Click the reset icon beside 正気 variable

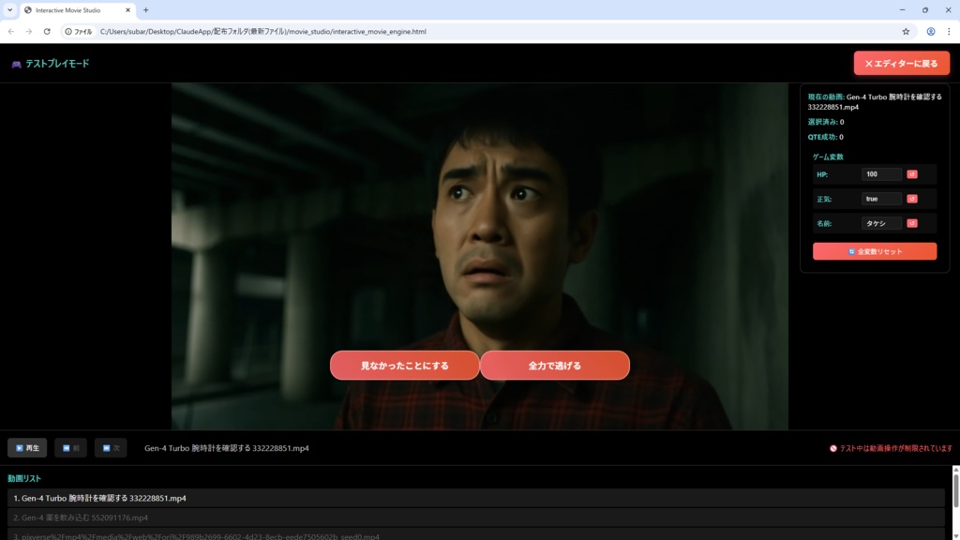pyautogui.click(x=912, y=199)
